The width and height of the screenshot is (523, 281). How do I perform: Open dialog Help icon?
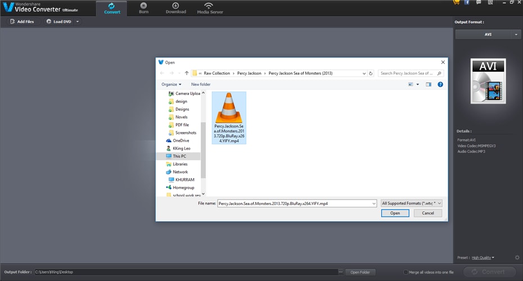point(440,84)
